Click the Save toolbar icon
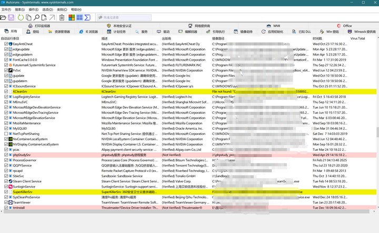The height and width of the screenshot is (233, 379). [12, 17]
